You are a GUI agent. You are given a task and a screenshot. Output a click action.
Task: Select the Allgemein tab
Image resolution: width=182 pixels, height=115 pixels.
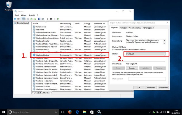point(115,28)
